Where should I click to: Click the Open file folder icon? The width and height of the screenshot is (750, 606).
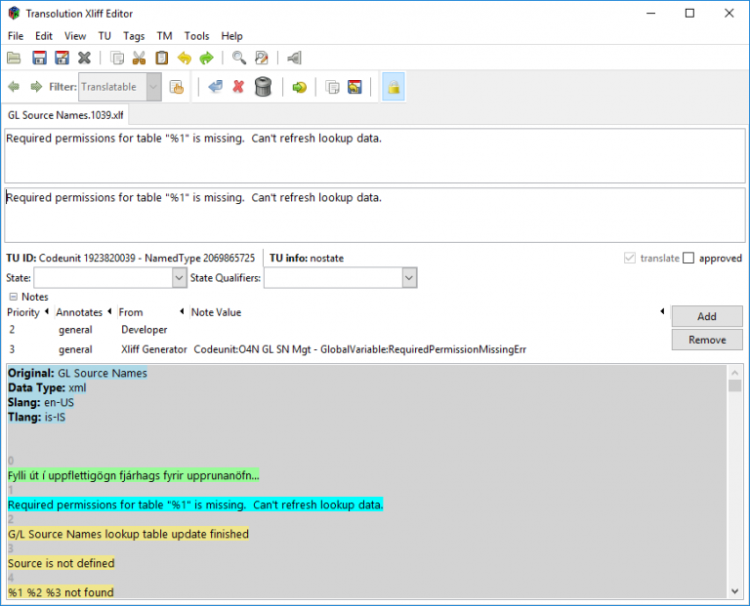14,59
